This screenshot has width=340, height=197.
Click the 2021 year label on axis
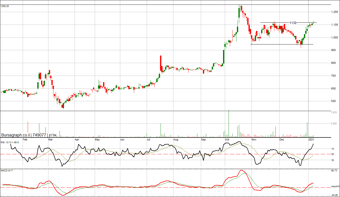coord(311,139)
